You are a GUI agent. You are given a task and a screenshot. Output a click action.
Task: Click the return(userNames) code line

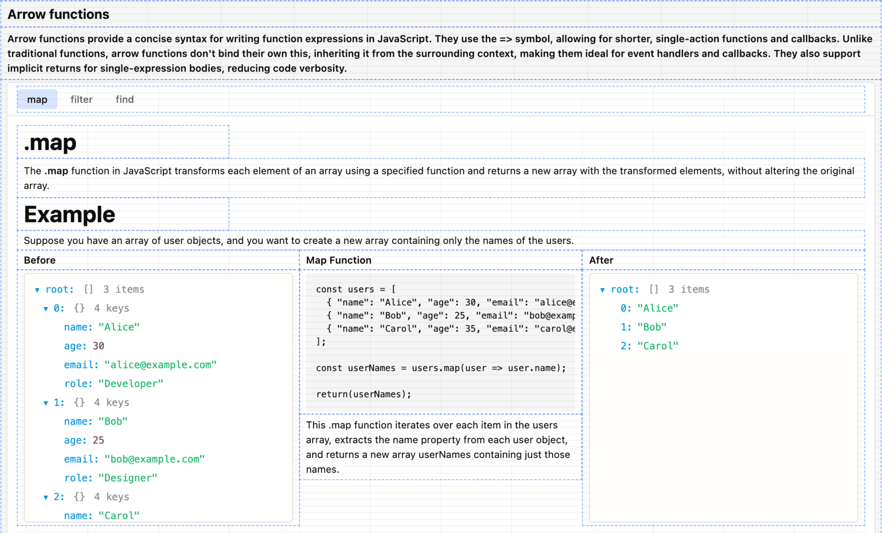364,394
